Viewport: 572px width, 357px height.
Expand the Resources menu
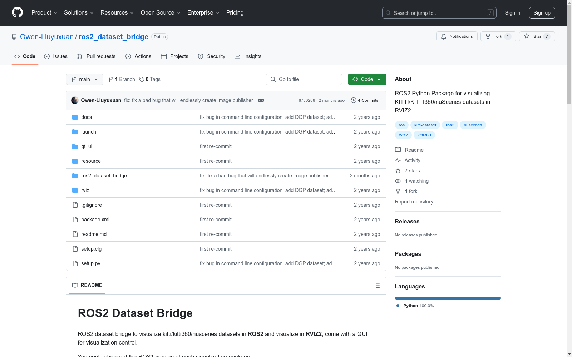point(117,13)
